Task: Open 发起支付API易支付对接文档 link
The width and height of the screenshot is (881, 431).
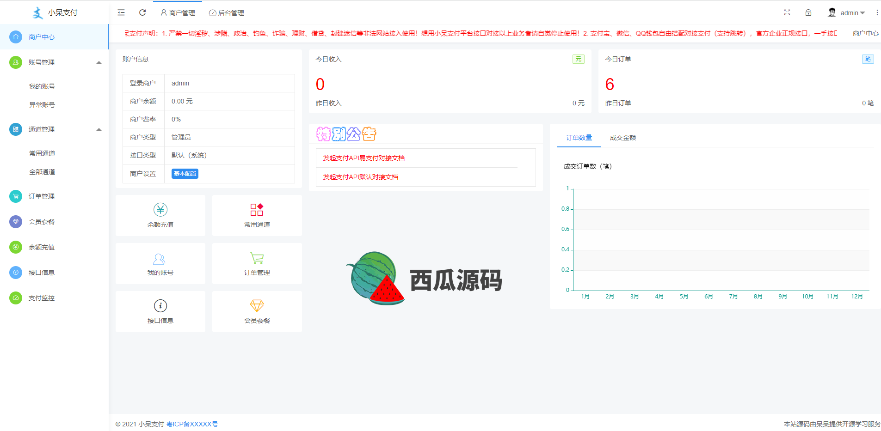Action: (363, 158)
